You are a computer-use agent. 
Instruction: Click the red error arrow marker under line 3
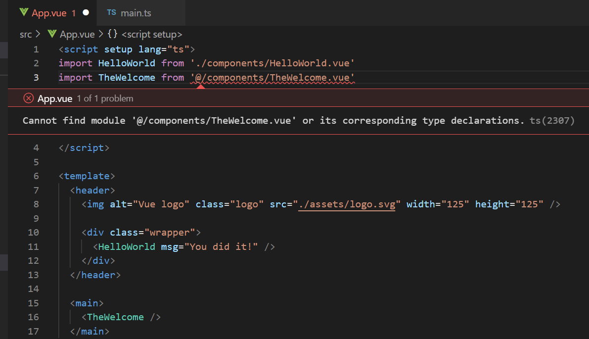[200, 86]
